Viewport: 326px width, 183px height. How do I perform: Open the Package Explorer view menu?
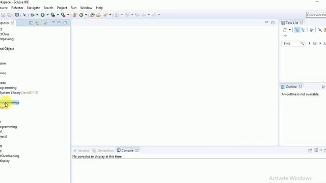tap(53, 22)
